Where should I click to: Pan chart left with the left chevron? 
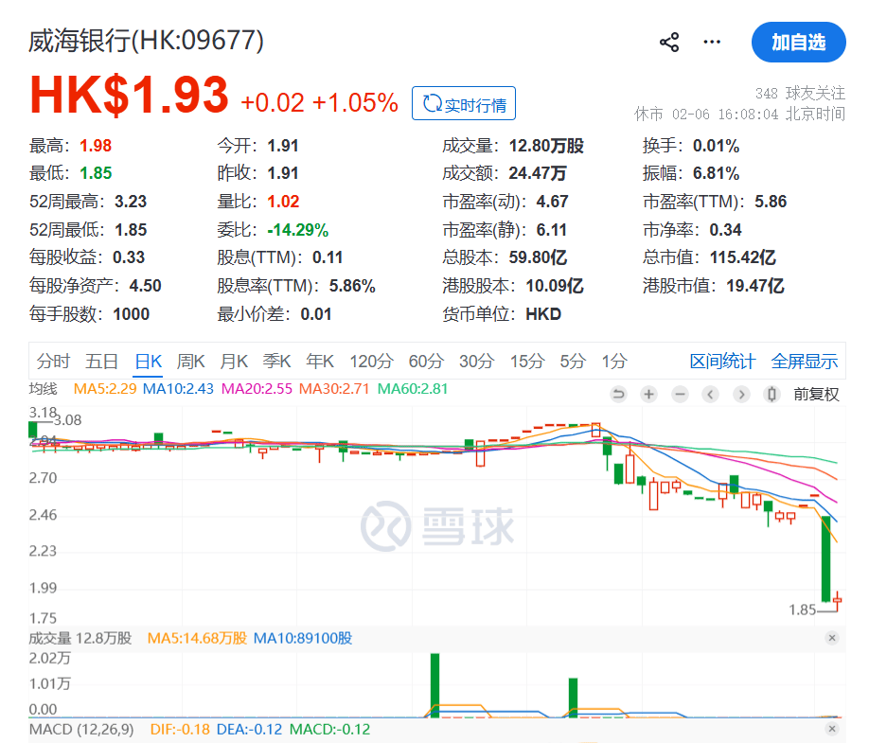point(711,395)
